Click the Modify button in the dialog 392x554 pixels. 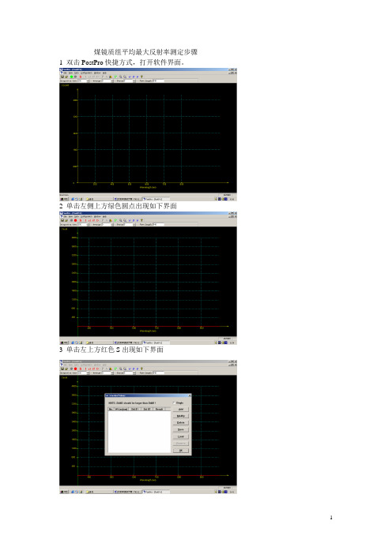coord(181,416)
